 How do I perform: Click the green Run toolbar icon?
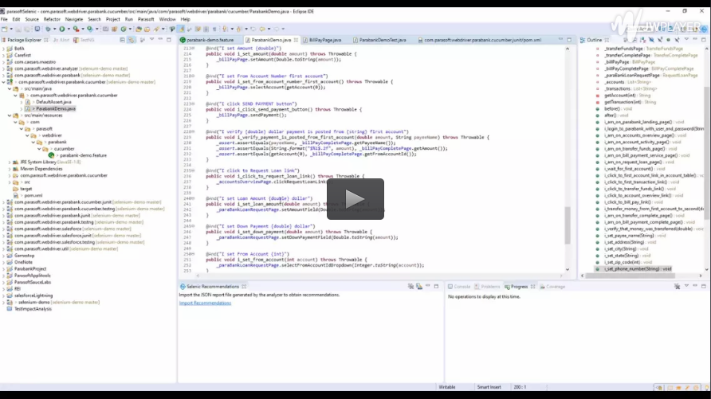62,29
